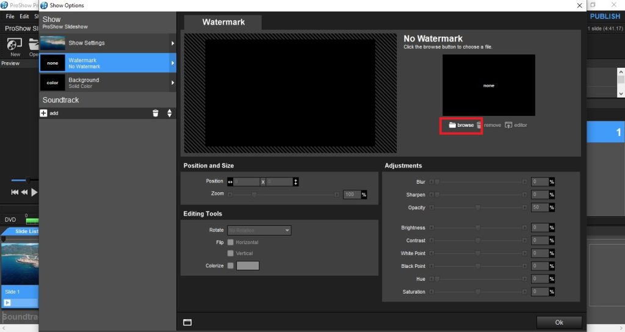Click the watermark thumbnail showing none
This screenshot has height=332, width=625.
tap(489, 85)
